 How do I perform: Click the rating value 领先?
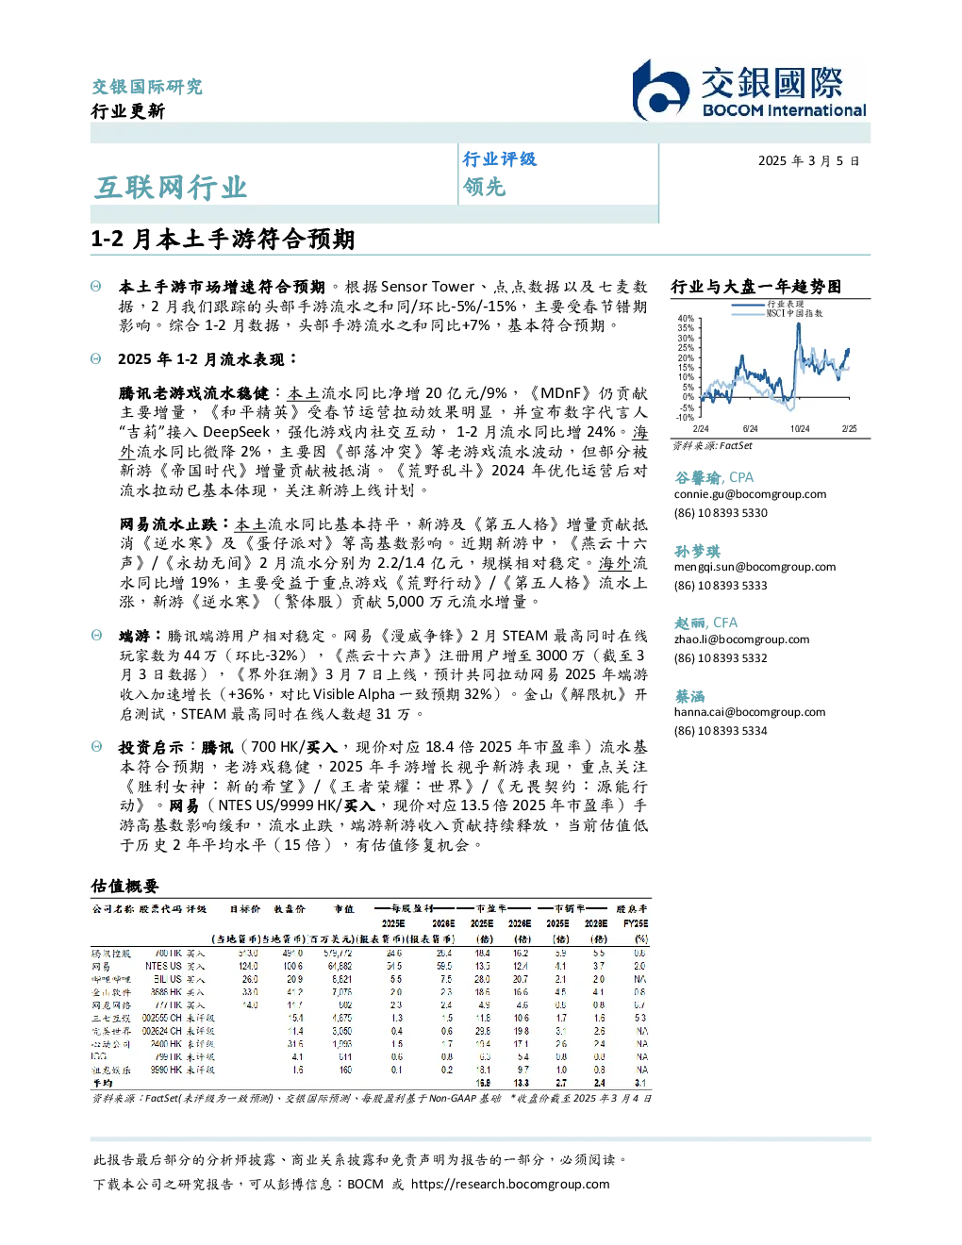tap(484, 187)
